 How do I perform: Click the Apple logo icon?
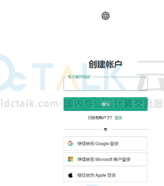(x=70, y=175)
